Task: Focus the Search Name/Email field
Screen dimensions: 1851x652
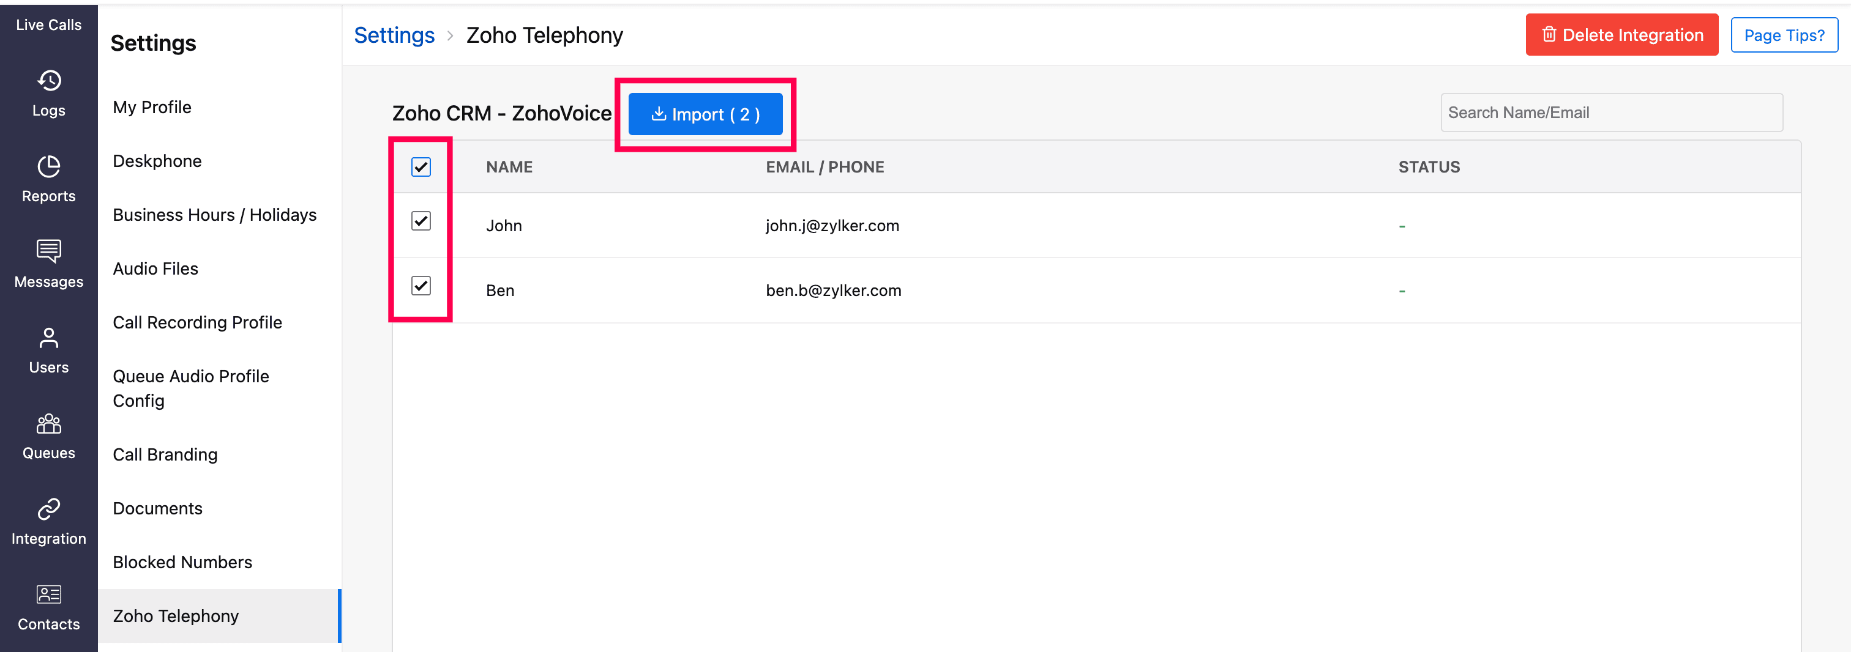Action: [1612, 113]
